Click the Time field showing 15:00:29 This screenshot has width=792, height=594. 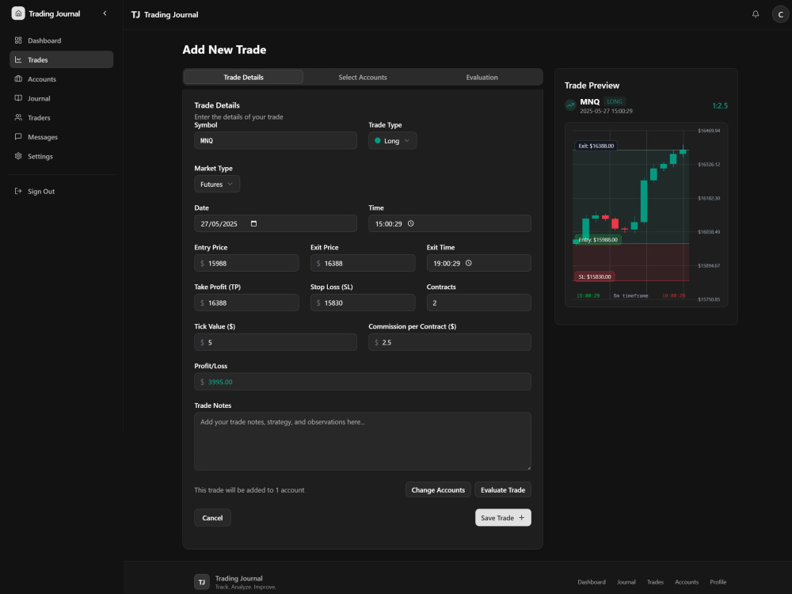pos(450,223)
